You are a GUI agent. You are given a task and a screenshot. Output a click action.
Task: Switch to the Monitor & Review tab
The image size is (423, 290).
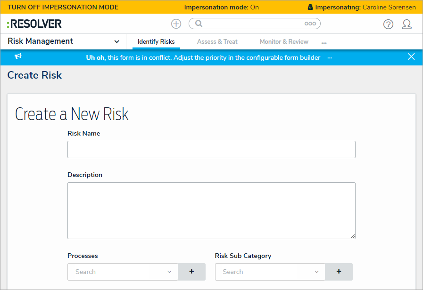pos(284,42)
